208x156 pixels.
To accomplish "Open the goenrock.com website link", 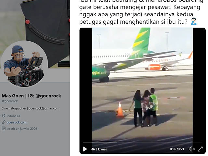I will (17, 122).
